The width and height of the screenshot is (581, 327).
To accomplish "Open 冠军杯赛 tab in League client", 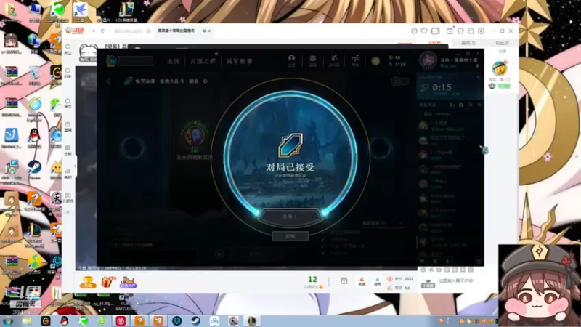I will pos(240,61).
